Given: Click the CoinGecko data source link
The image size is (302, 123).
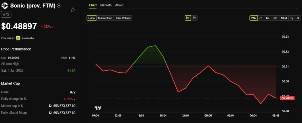Looking at the screenshot, I should click(x=28, y=38).
